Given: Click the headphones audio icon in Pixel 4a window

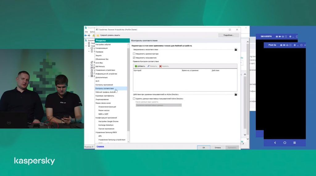Looking at the screenshot, I should [x=287, y=45].
